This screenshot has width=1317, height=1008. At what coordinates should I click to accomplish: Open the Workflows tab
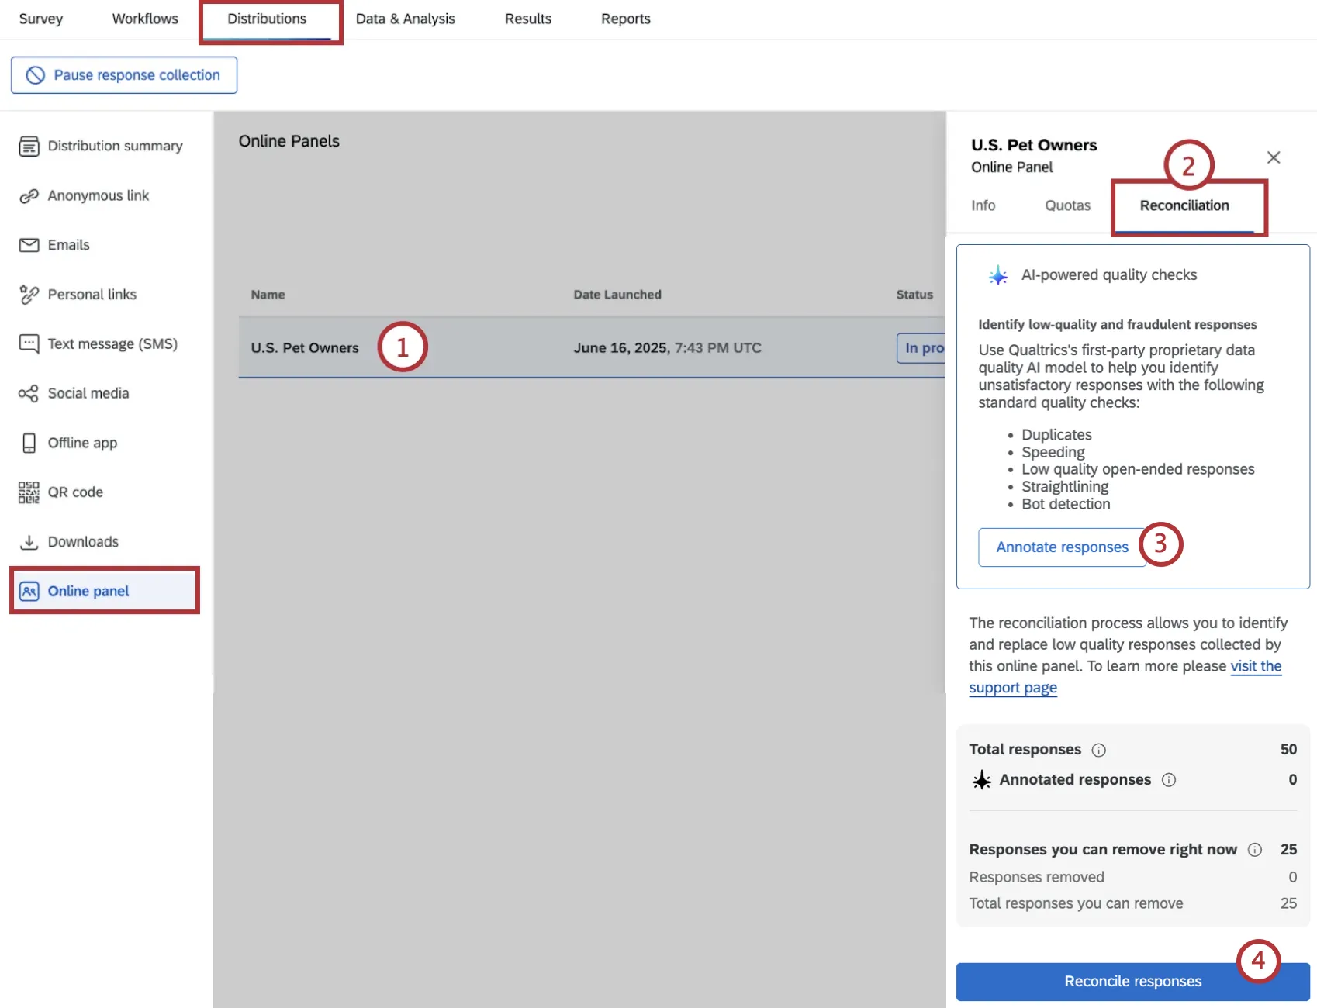click(145, 19)
